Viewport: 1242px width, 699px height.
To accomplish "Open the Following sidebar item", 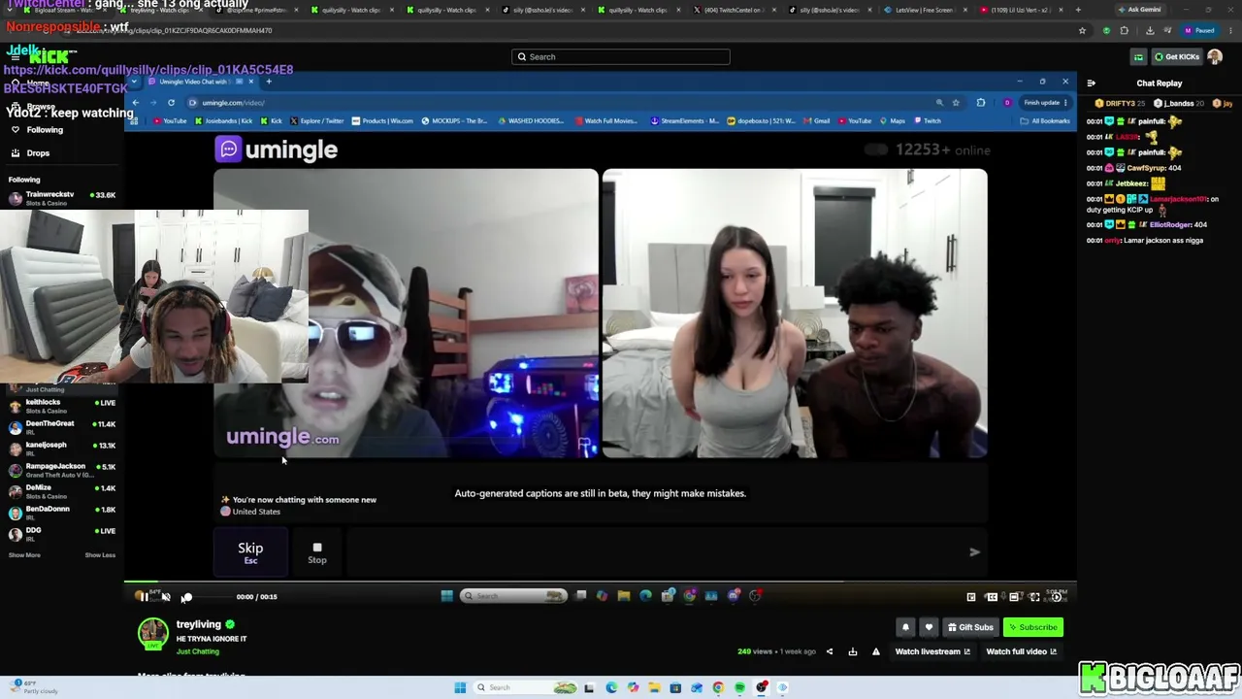I will 39,129.
